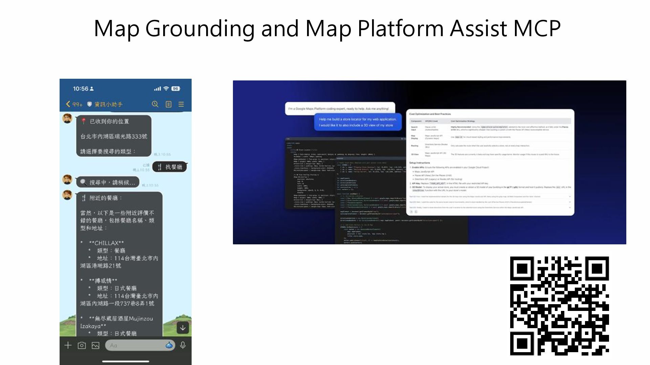
Task: Tap the 找餐廳 sent message bubble
Action: (x=170, y=167)
